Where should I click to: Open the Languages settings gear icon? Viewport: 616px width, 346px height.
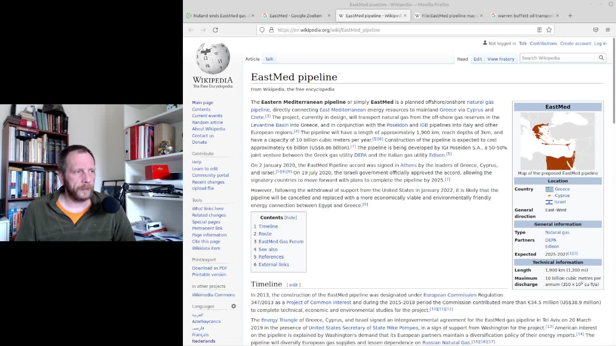pyautogui.click(x=233, y=306)
